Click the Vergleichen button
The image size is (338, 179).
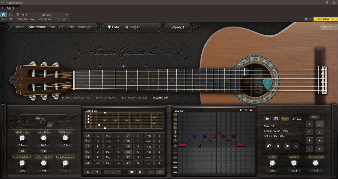coord(26,20)
